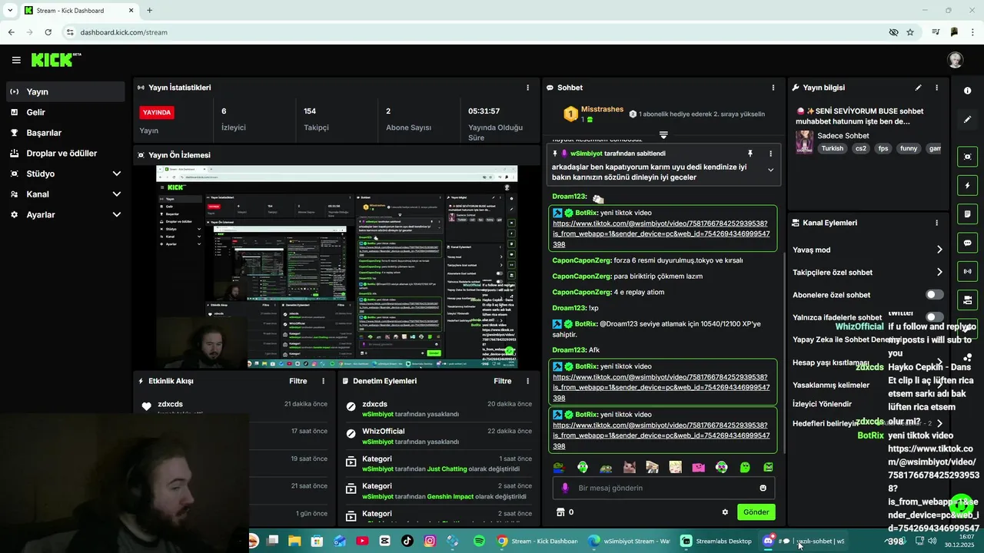This screenshot has width=984, height=553.
Task: Open Spotify from the taskbar
Action: (479, 541)
